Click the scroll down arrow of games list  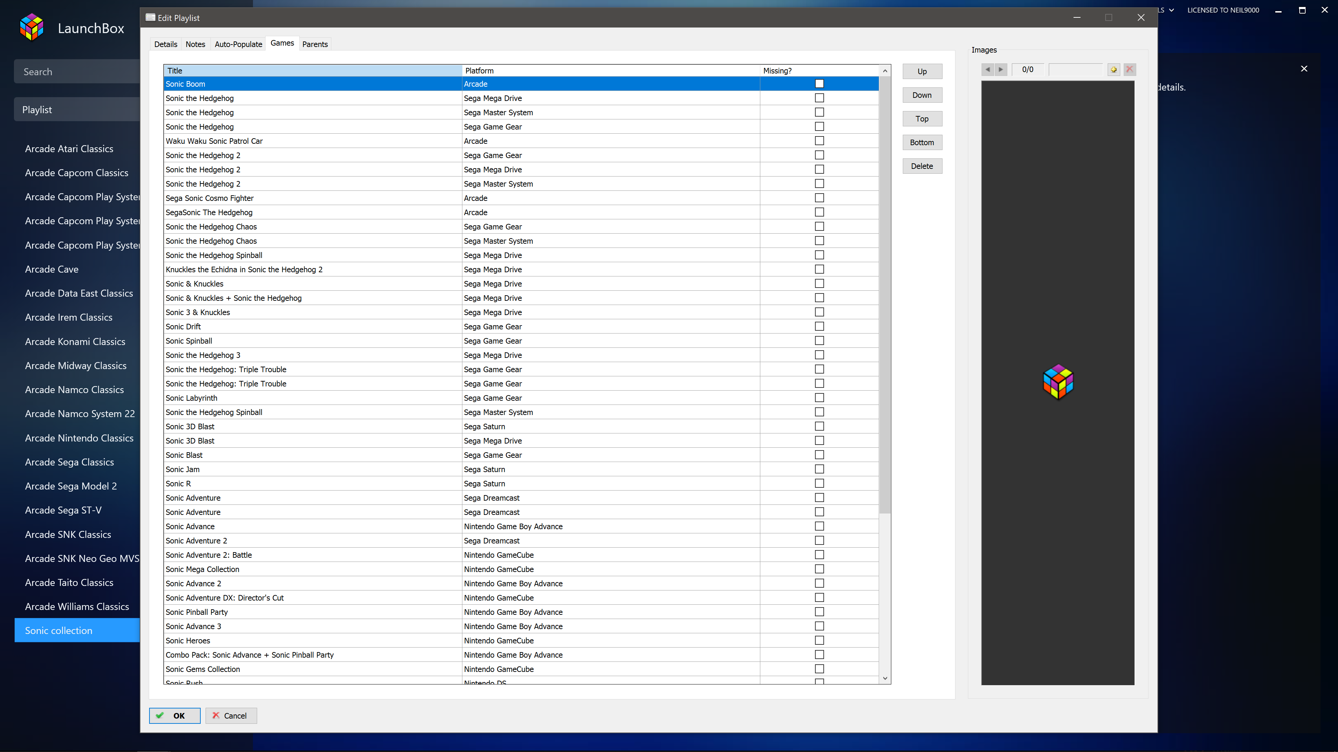[885, 678]
